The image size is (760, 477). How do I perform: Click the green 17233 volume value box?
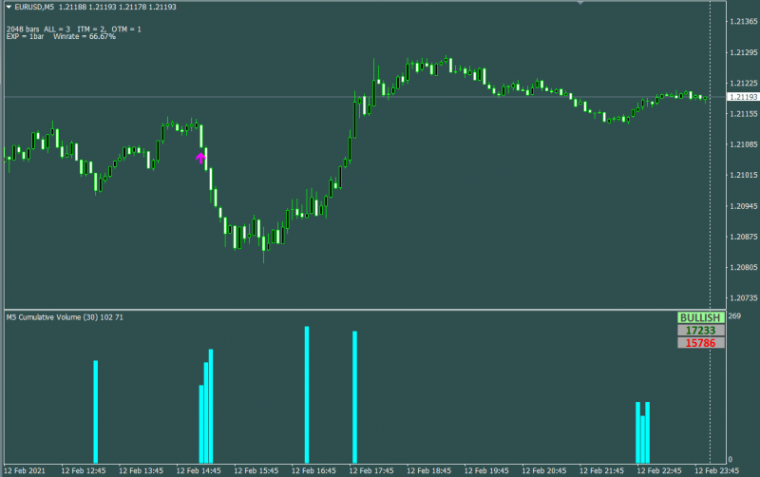coord(700,330)
